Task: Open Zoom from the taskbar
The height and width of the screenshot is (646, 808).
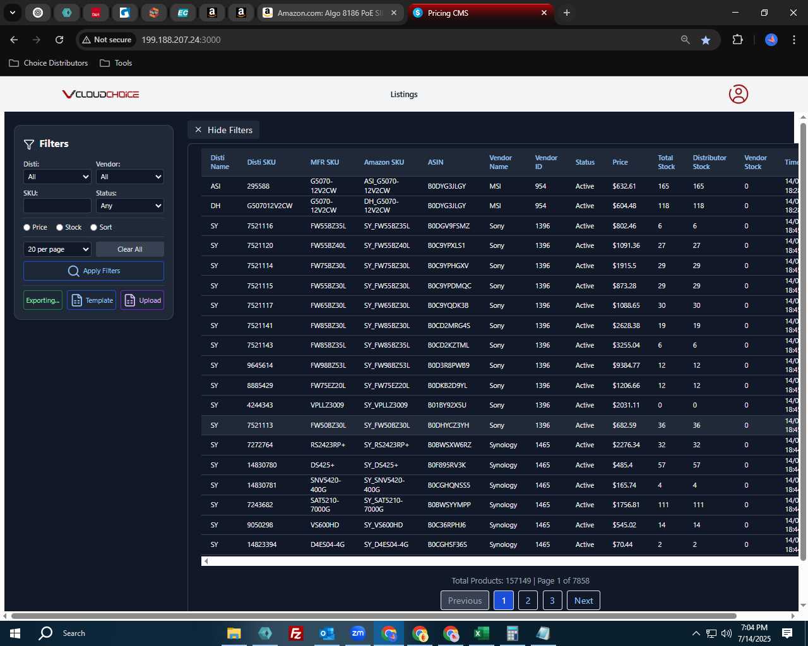Action: pyautogui.click(x=357, y=633)
